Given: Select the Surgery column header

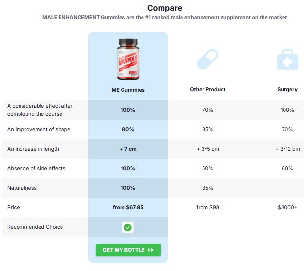Looking at the screenshot, I should [x=287, y=90].
